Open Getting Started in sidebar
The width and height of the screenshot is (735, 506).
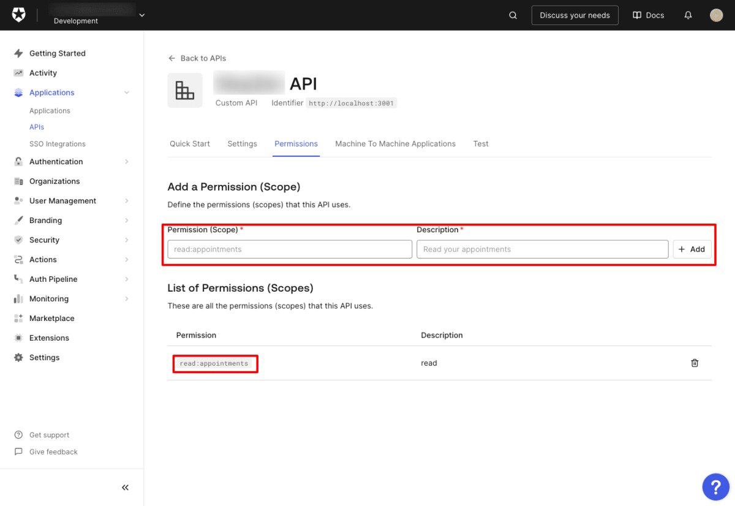(x=58, y=53)
